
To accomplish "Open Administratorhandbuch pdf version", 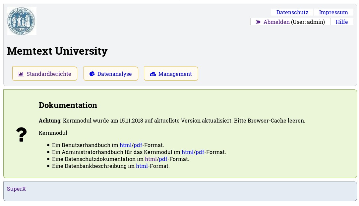I will click(x=200, y=152).
